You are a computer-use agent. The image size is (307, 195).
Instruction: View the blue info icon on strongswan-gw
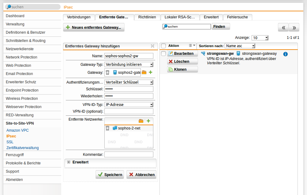(285, 54)
